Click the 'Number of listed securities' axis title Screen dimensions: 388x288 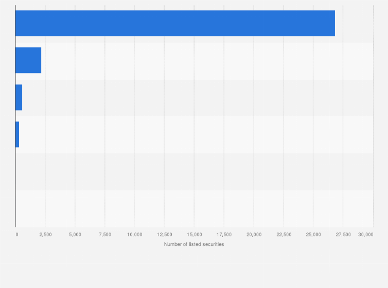pyautogui.click(x=194, y=244)
